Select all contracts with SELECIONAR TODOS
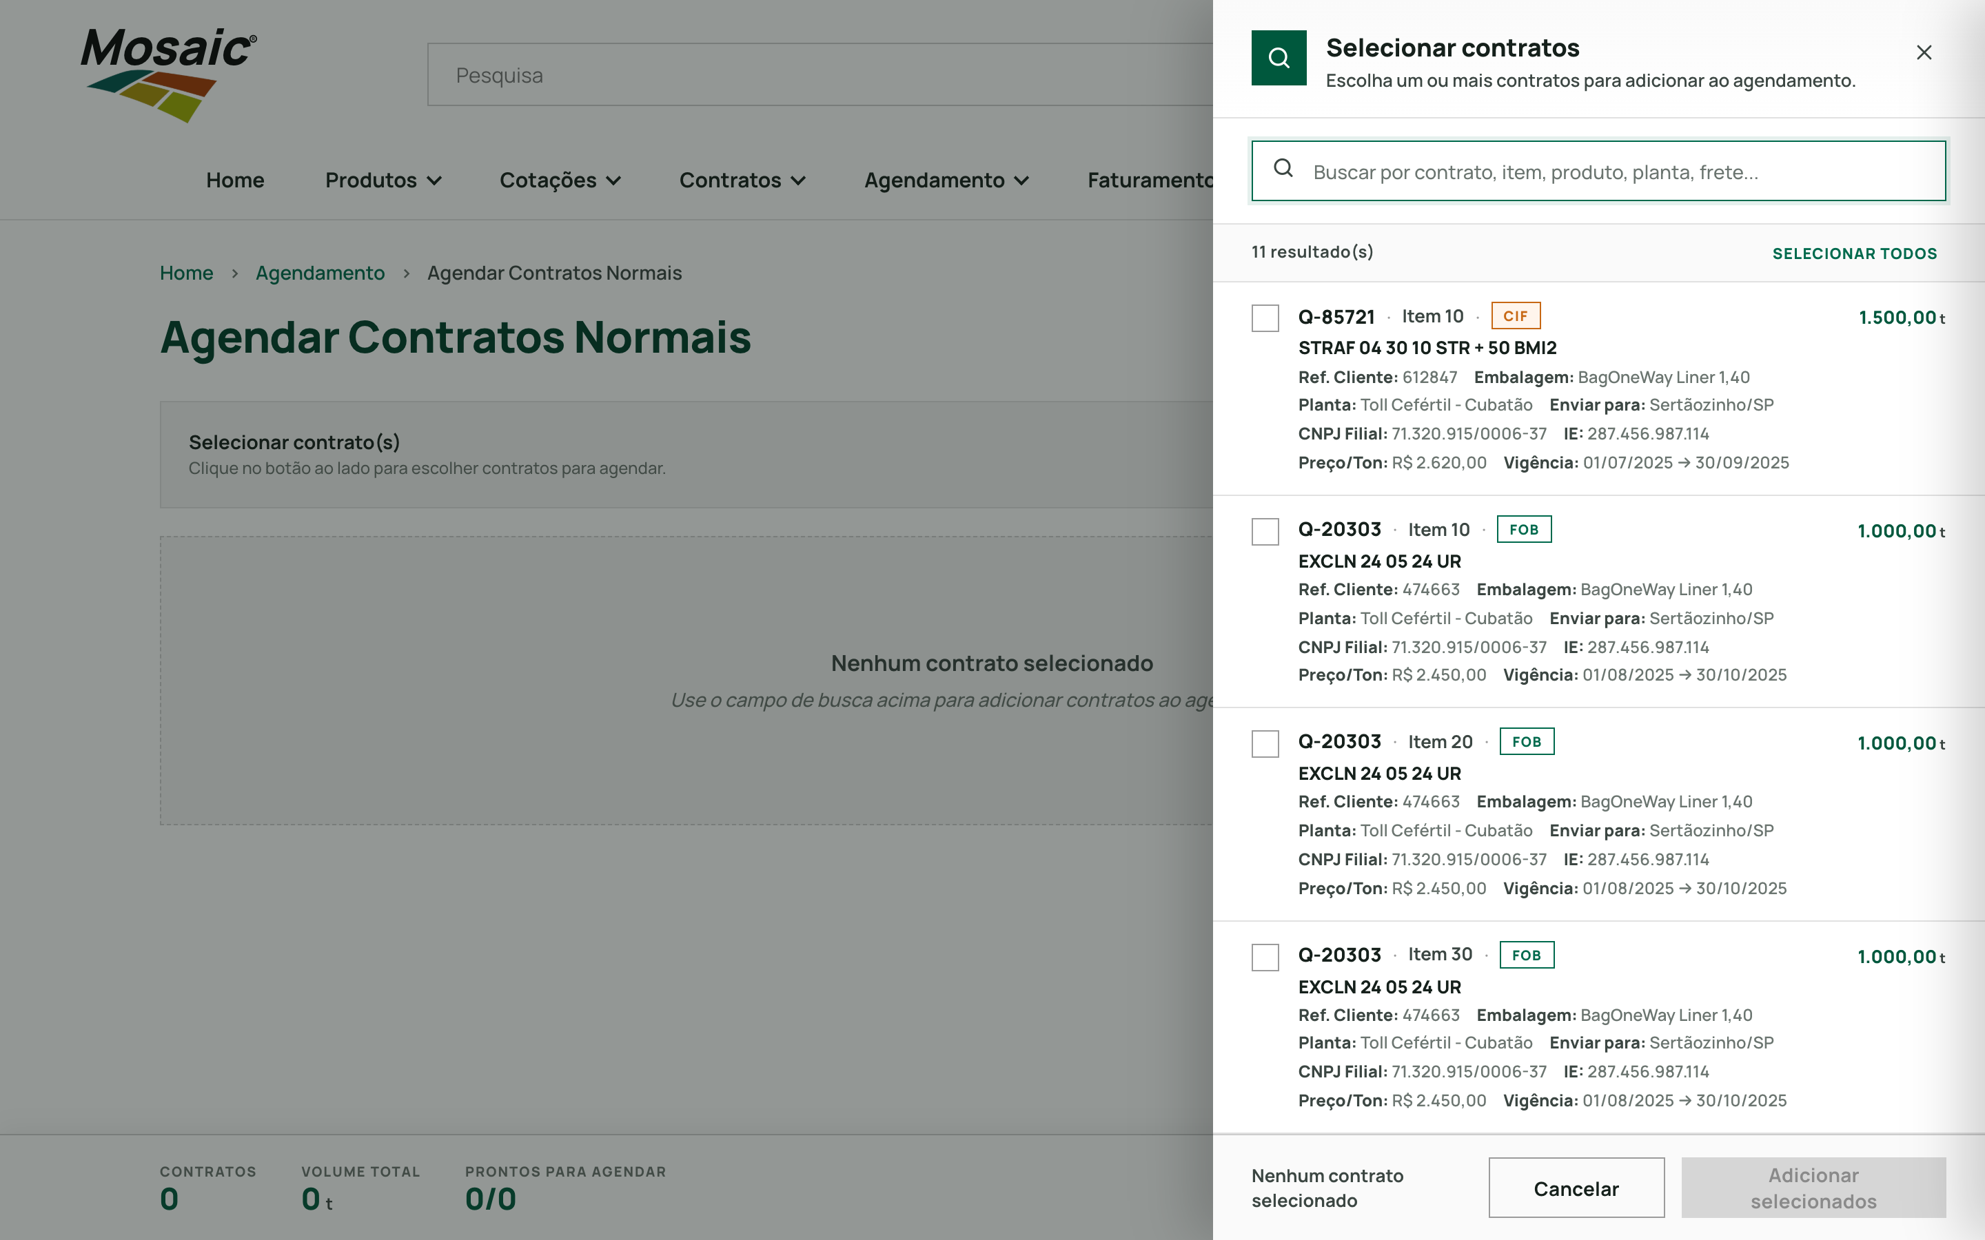 (1854, 254)
